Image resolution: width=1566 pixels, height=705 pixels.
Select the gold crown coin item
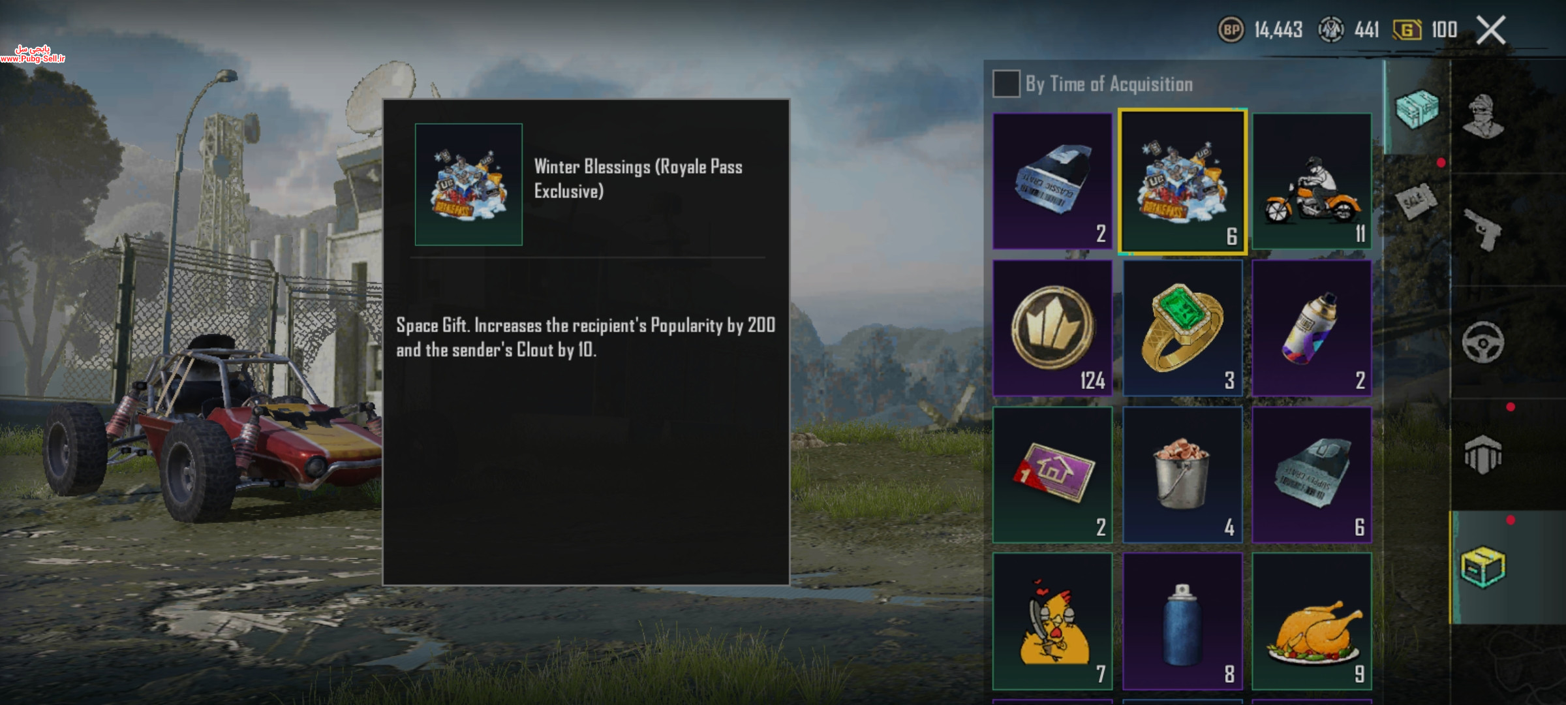1052,328
